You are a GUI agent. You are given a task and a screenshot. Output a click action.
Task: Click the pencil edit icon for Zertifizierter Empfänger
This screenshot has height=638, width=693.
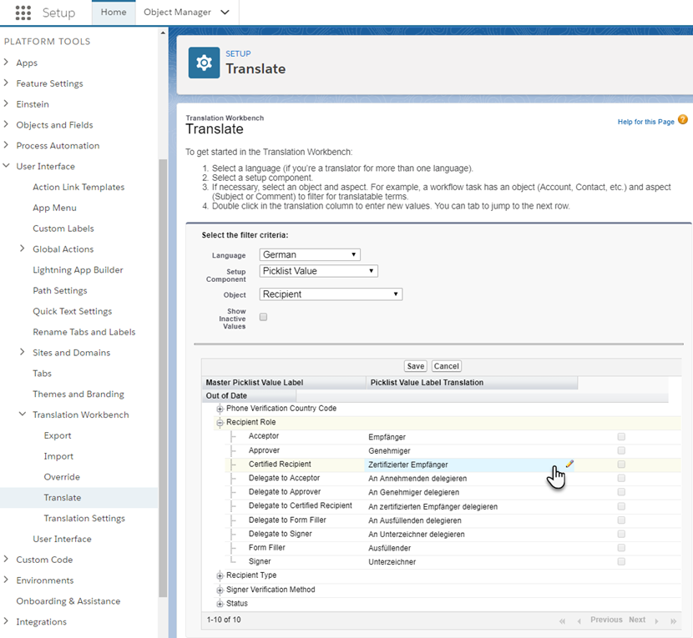[570, 463]
